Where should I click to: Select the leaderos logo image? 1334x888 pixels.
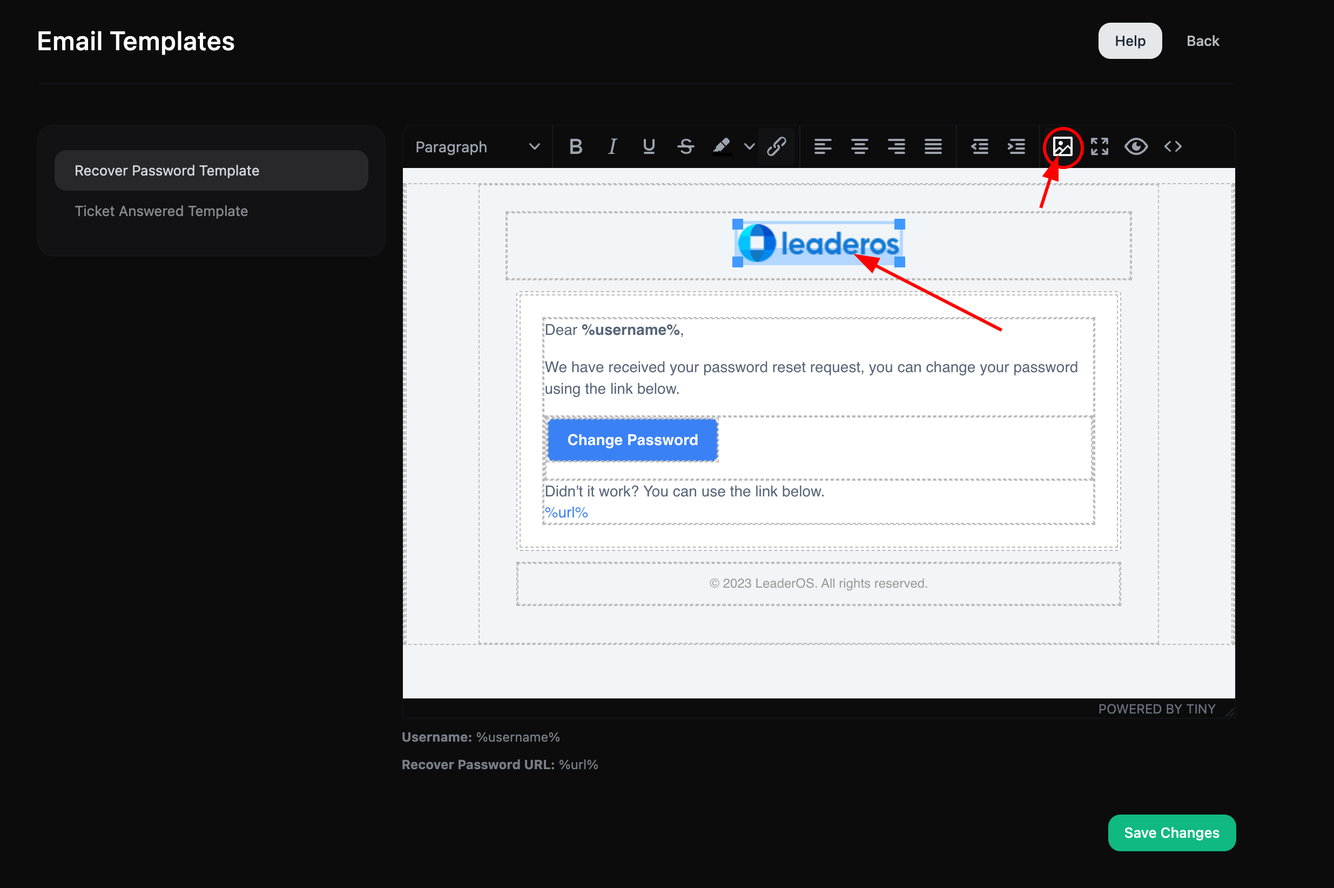(818, 244)
